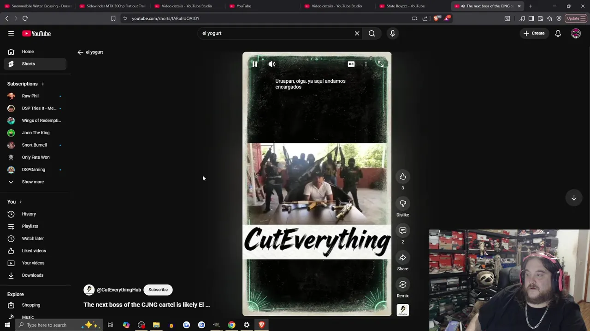Open Liked videos in the sidebar
The width and height of the screenshot is (590, 331).
pos(35,251)
